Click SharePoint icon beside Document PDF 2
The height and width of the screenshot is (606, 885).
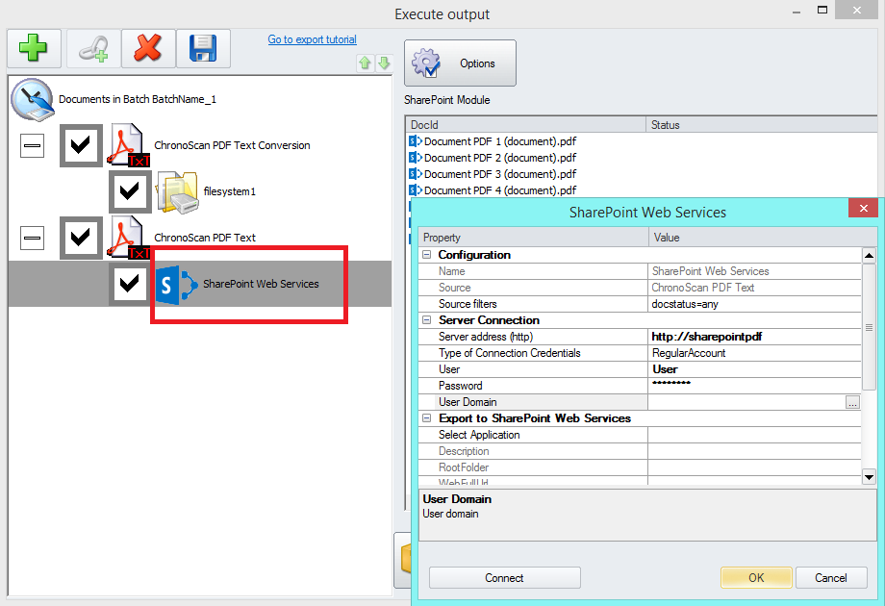pos(416,158)
